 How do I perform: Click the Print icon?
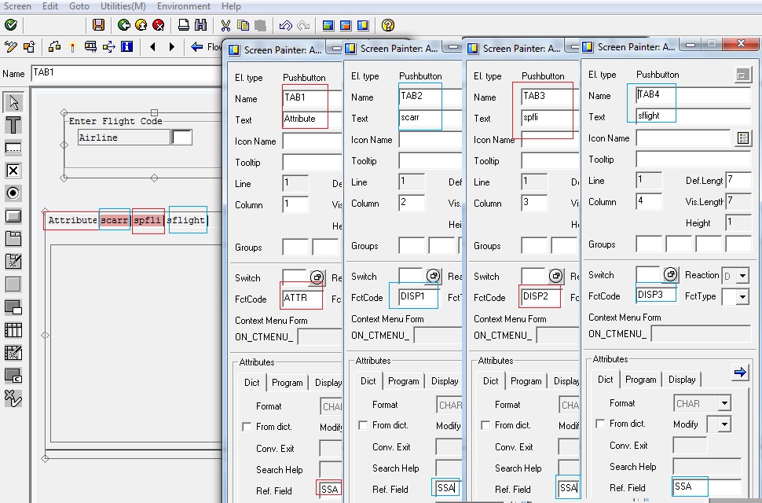pyautogui.click(x=184, y=24)
